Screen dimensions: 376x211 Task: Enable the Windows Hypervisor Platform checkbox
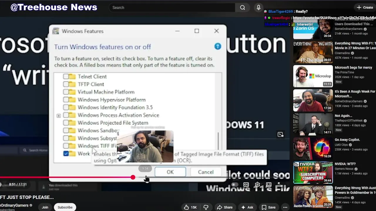click(66, 100)
